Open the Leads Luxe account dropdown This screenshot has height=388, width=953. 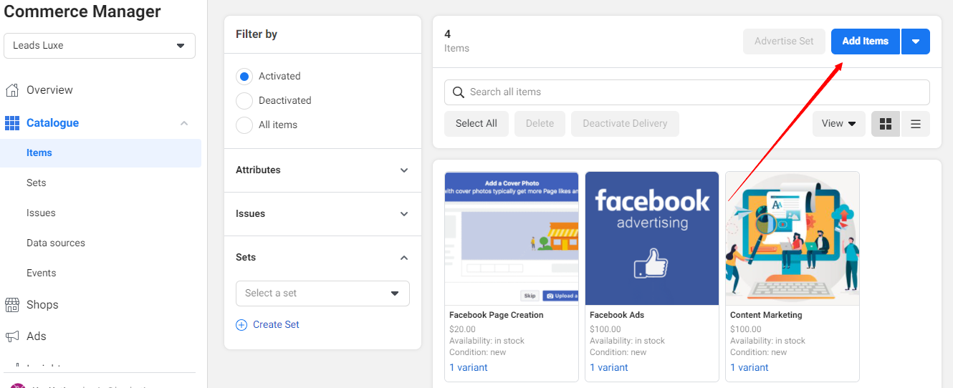[100, 46]
